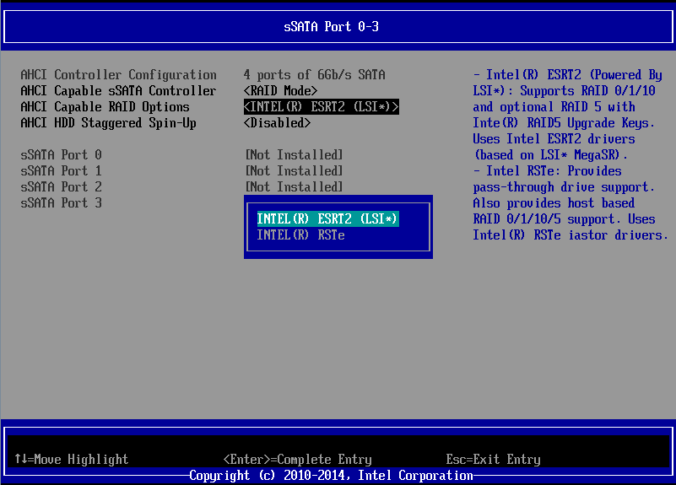
Task: Click AHCI Controller Configuration label
Action: [x=118, y=75]
